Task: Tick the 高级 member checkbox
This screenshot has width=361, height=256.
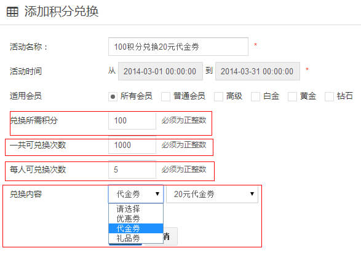Action: [218, 96]
